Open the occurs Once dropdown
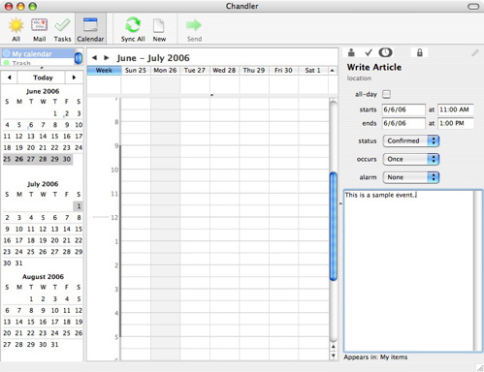 click(411, 159)
